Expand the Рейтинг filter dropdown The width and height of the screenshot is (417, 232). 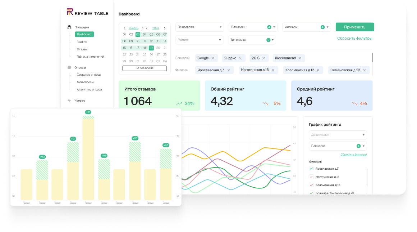point(199,40)
